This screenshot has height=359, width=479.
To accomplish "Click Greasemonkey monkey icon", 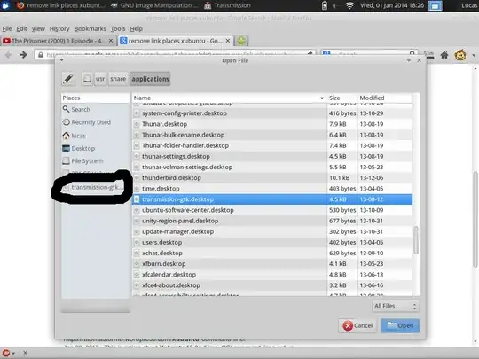I will (460, 55).
